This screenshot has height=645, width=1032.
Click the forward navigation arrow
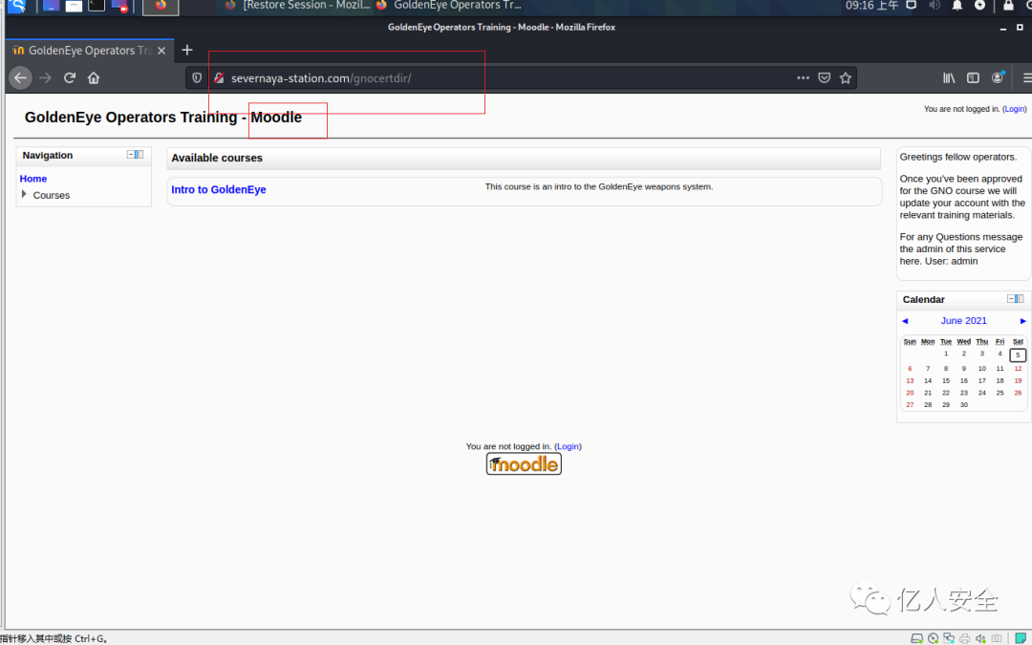tap(46, 77)
